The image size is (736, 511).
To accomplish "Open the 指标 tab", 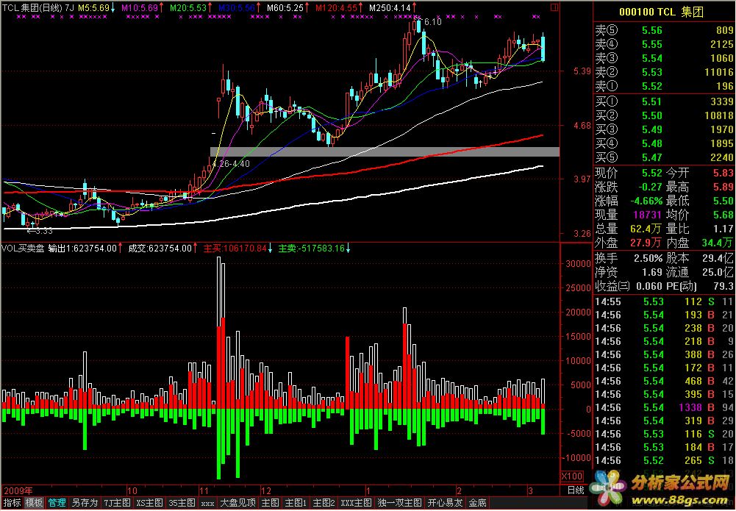I will point(12,503).
